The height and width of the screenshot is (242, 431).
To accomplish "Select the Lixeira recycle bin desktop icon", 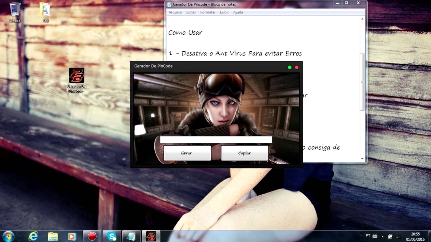I will [15, 12].
